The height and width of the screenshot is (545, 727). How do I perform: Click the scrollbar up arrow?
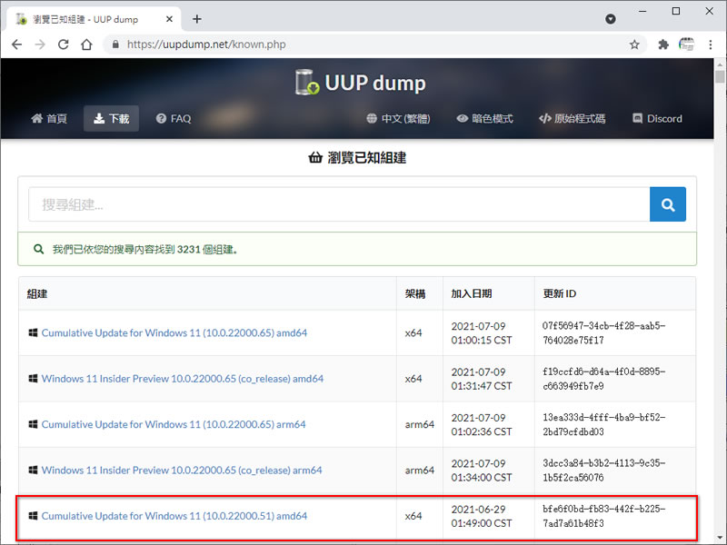pos(720,64)
